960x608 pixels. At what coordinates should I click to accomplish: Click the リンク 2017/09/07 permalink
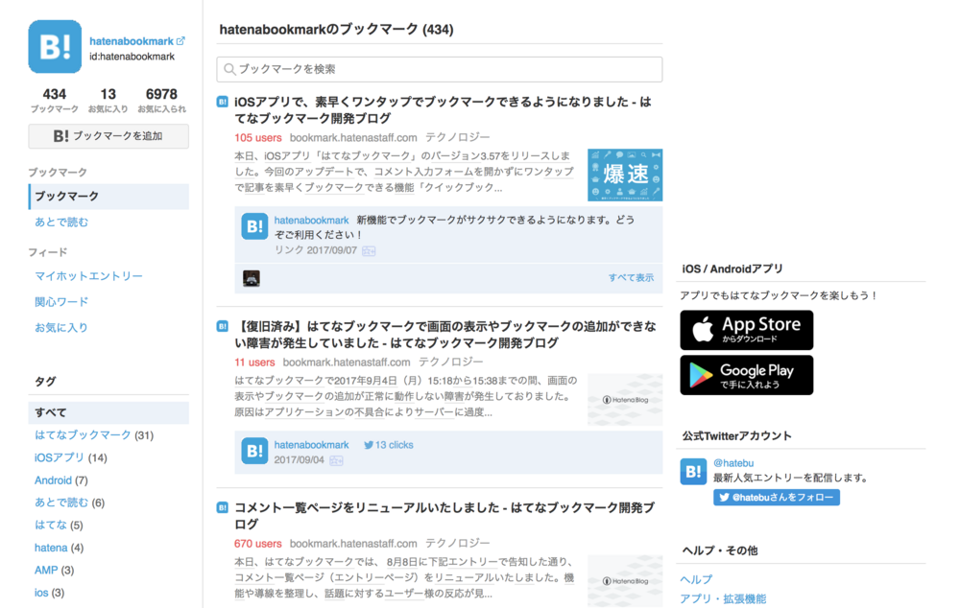coord(315,250)
